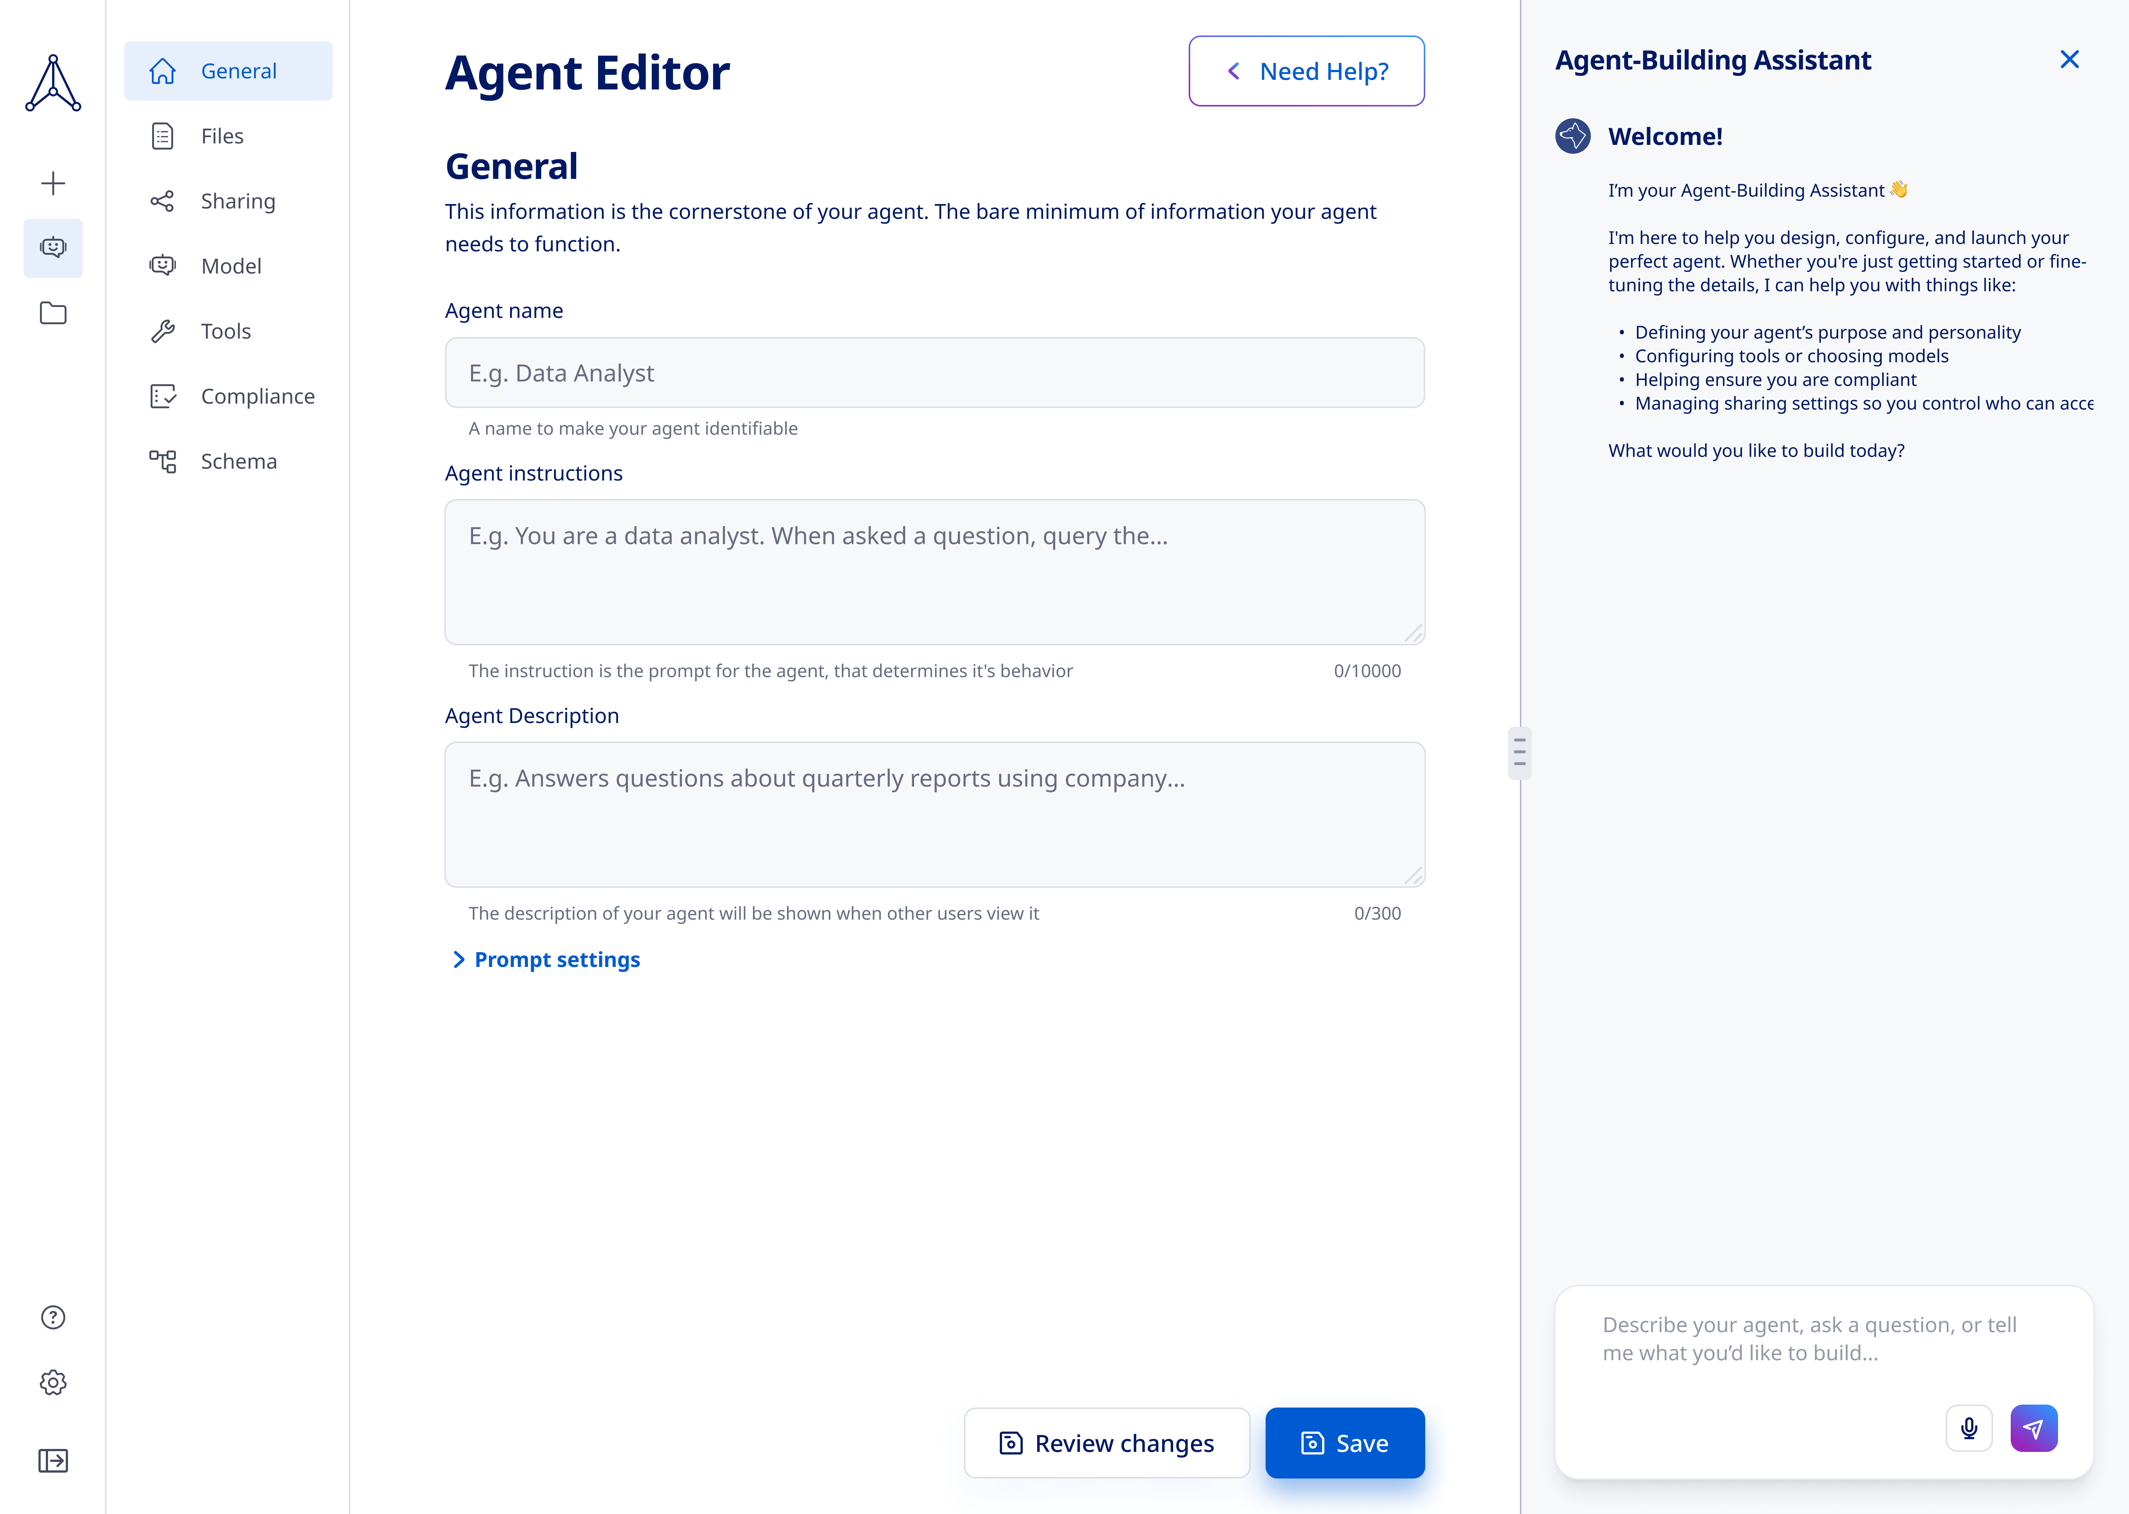Click the assistant avatar icon beside Welcome

(x=1572, y=136)
